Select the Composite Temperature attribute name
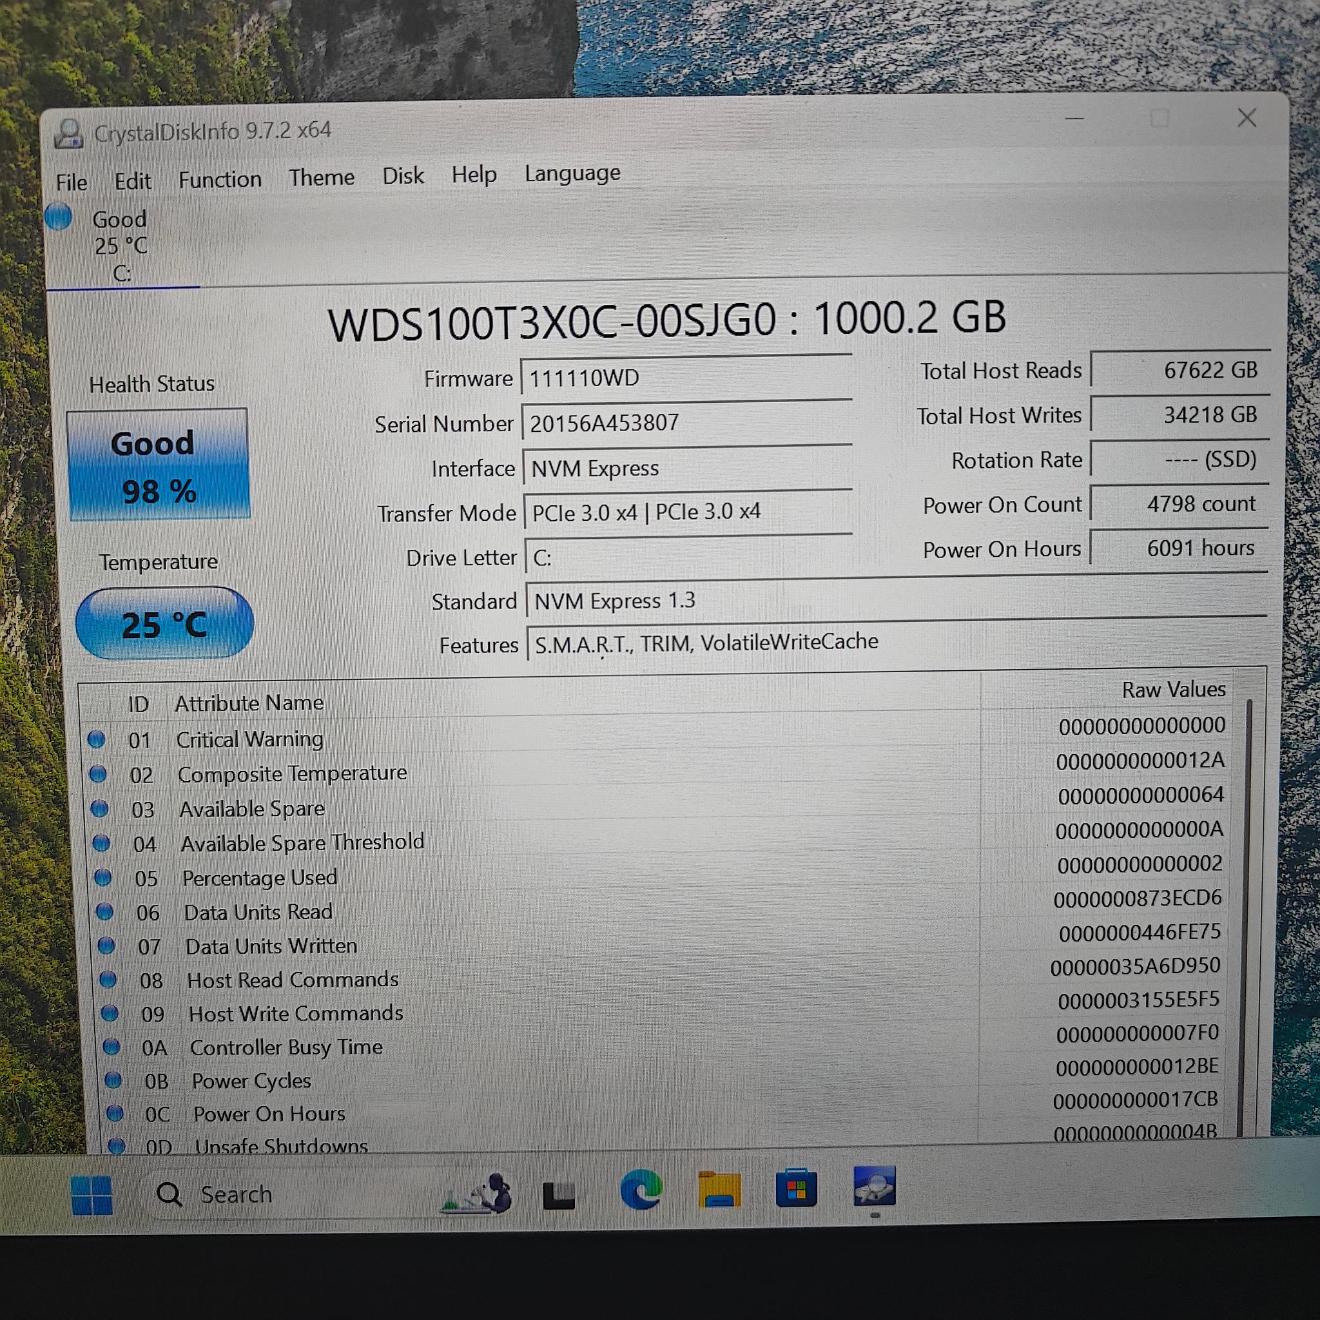The image size is (1320, 1320). coord(292,773)
